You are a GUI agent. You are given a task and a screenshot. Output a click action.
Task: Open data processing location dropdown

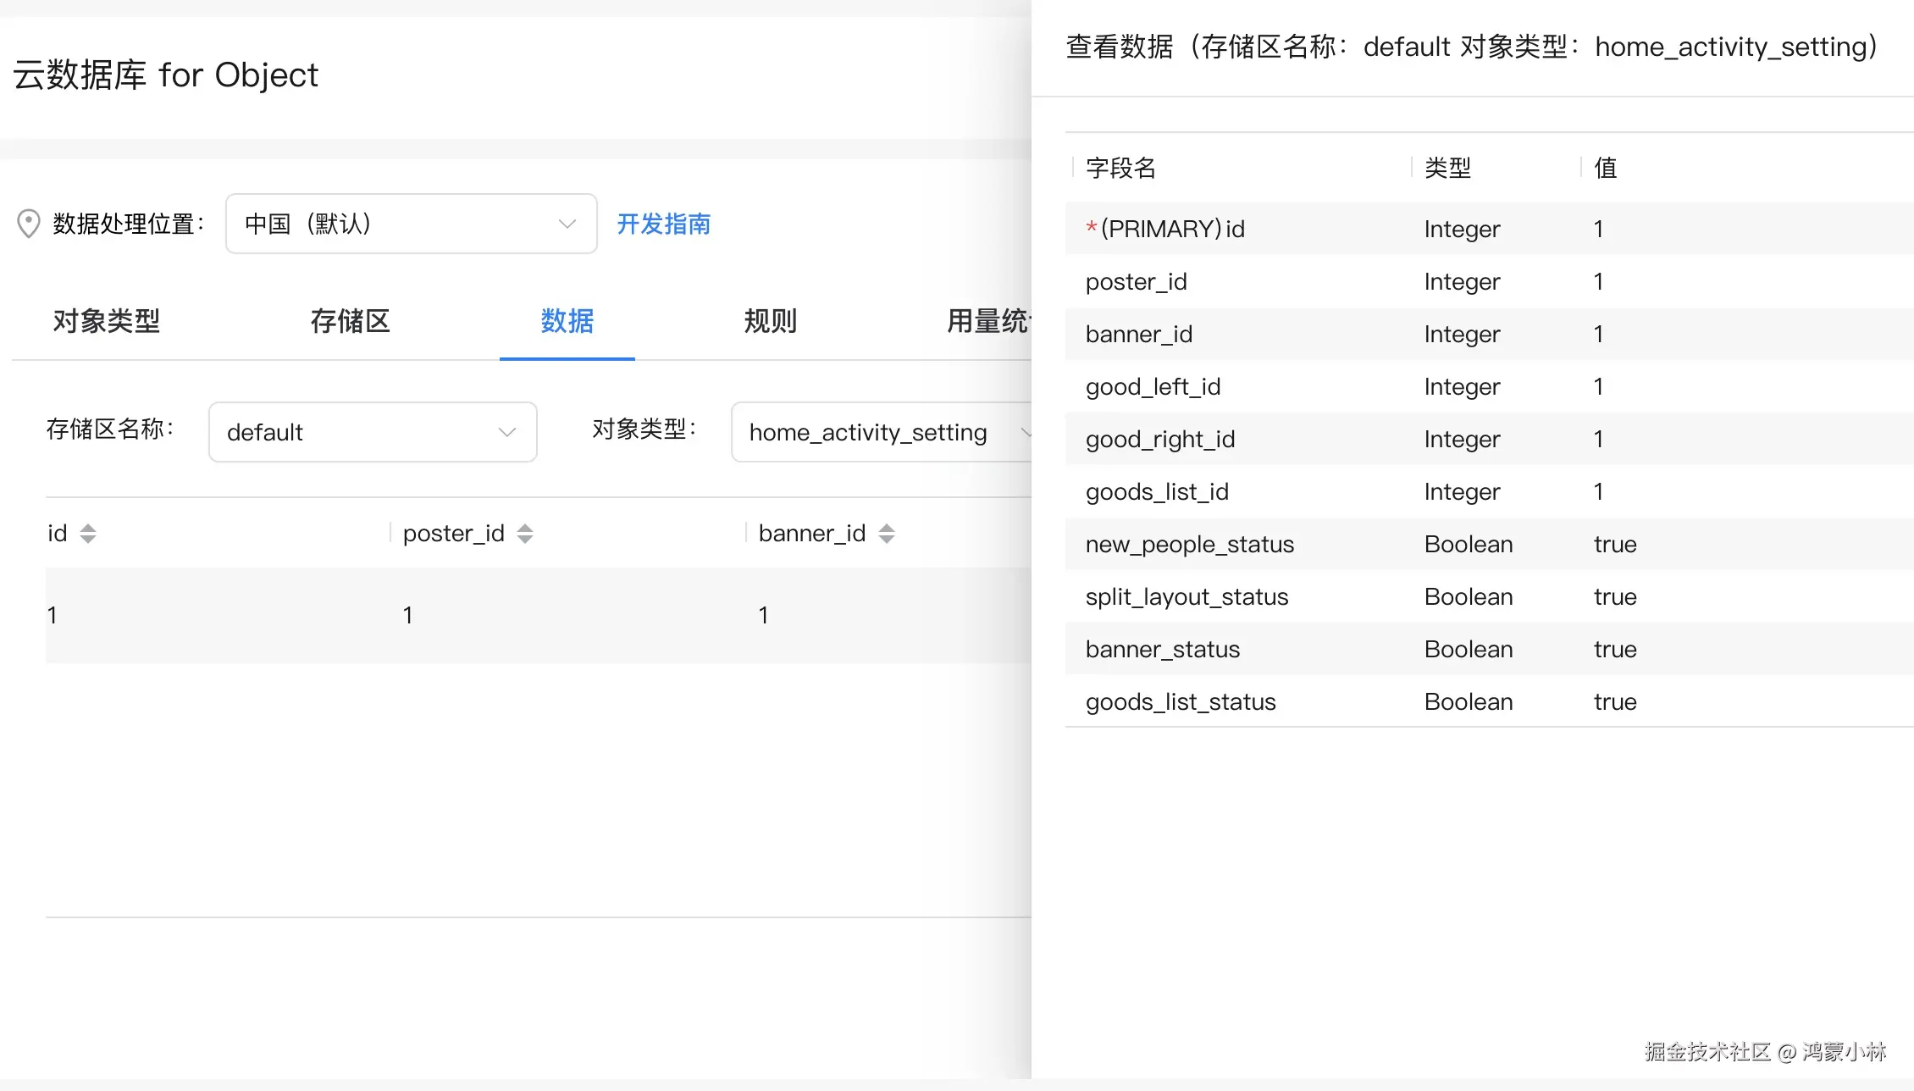point(411,224)
